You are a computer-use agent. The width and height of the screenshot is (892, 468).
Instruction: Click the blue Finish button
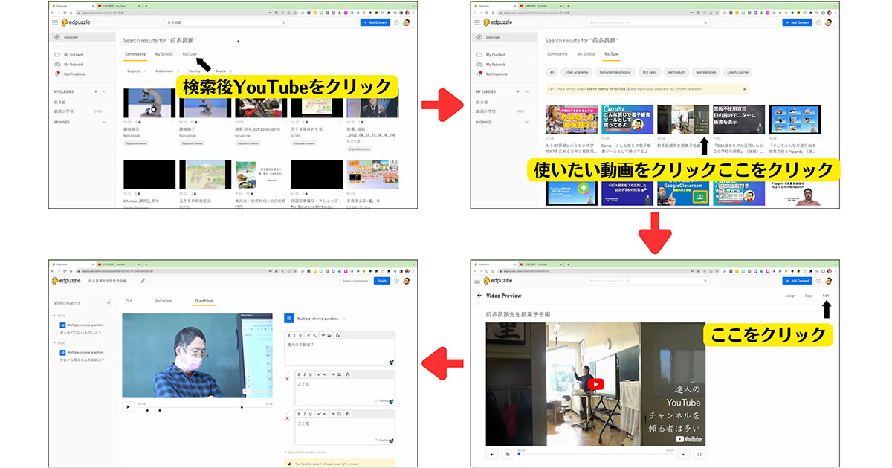point(381,281)
